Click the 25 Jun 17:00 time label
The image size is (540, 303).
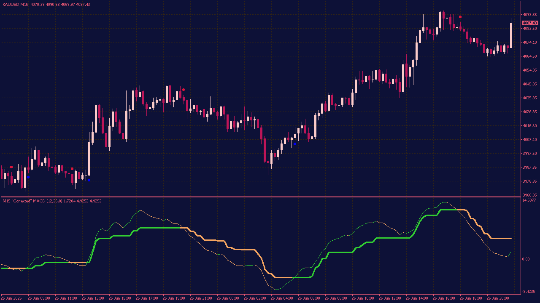[x=147, y=298]
